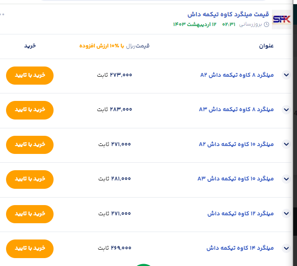The height and width of the screenshot is (266, 297).
Task: Click the clock icon beside بروزرسانی
Action: click(266, 24)
